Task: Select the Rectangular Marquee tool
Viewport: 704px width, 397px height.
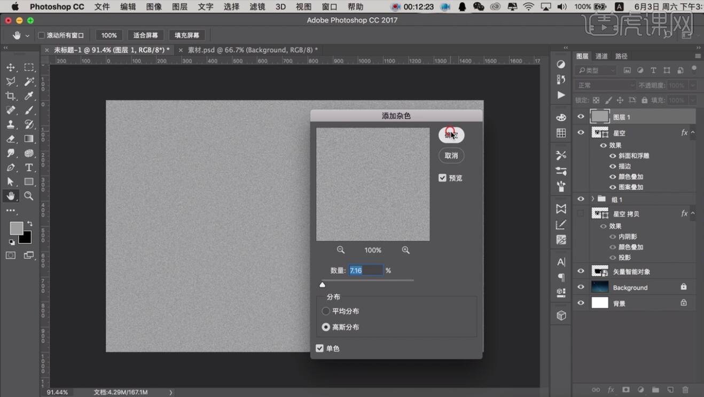Action: tap(29, 67)
